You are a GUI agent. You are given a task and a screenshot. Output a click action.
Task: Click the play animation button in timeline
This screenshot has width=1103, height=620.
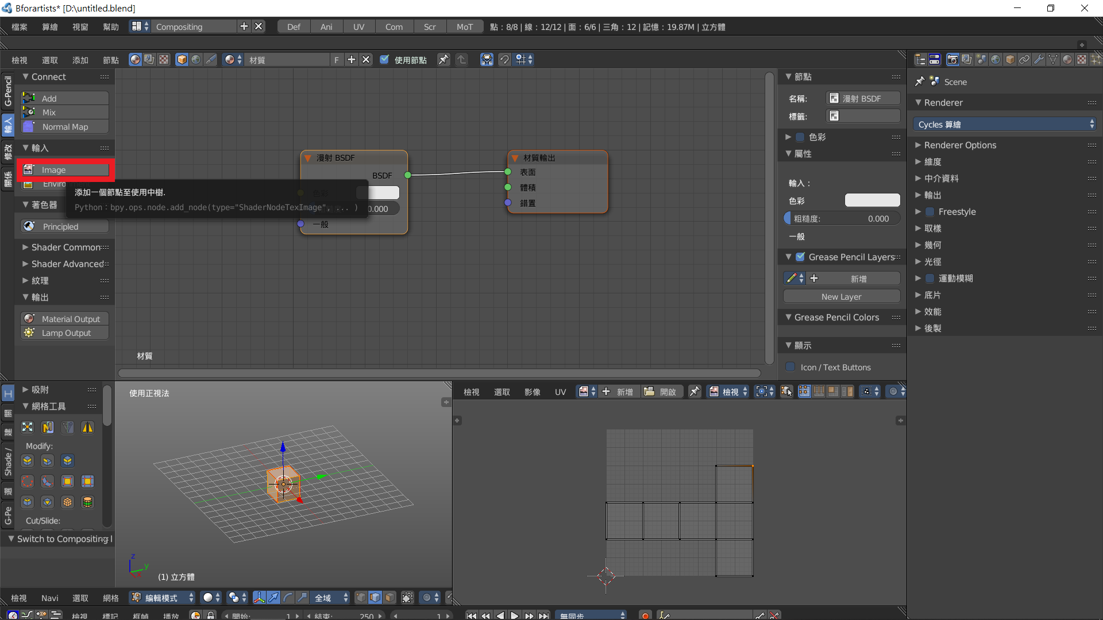pyautogui.click(x=515, y=615)
